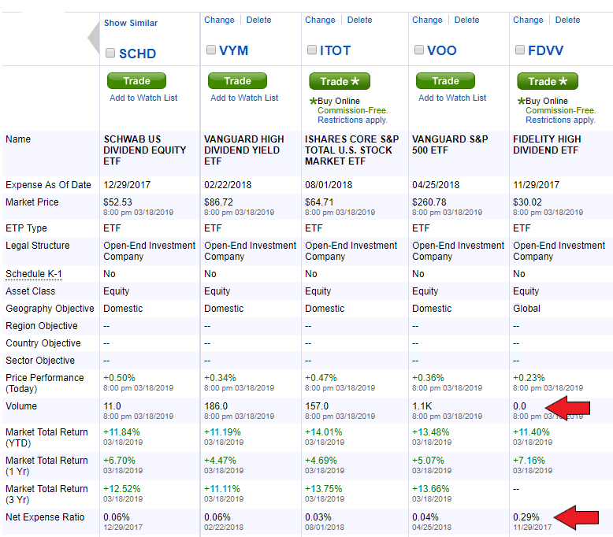Enable the VOO checkbox

(x=419, y=50)
